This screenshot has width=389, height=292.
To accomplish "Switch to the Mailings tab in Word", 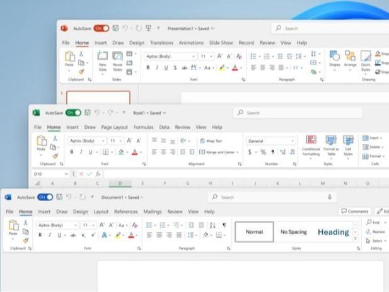I will (x=153, y=212).
